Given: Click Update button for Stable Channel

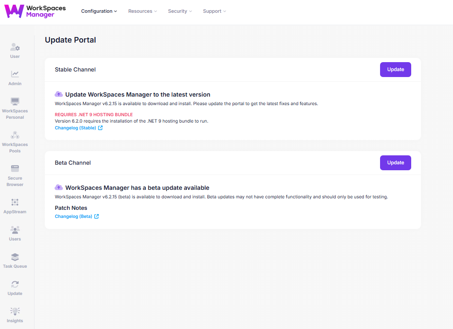Looking at the screenshot, I should click(x=395, y=69).
